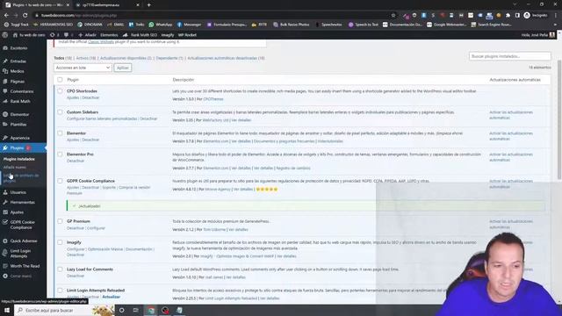Open Escritorio in the WordPress sidebar

pyautogui.click(x=18, y=48)
